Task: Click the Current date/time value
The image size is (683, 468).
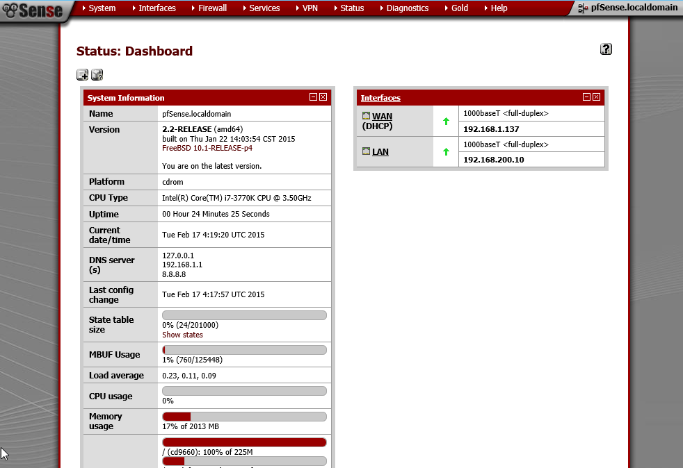Action: click(213, 235)
